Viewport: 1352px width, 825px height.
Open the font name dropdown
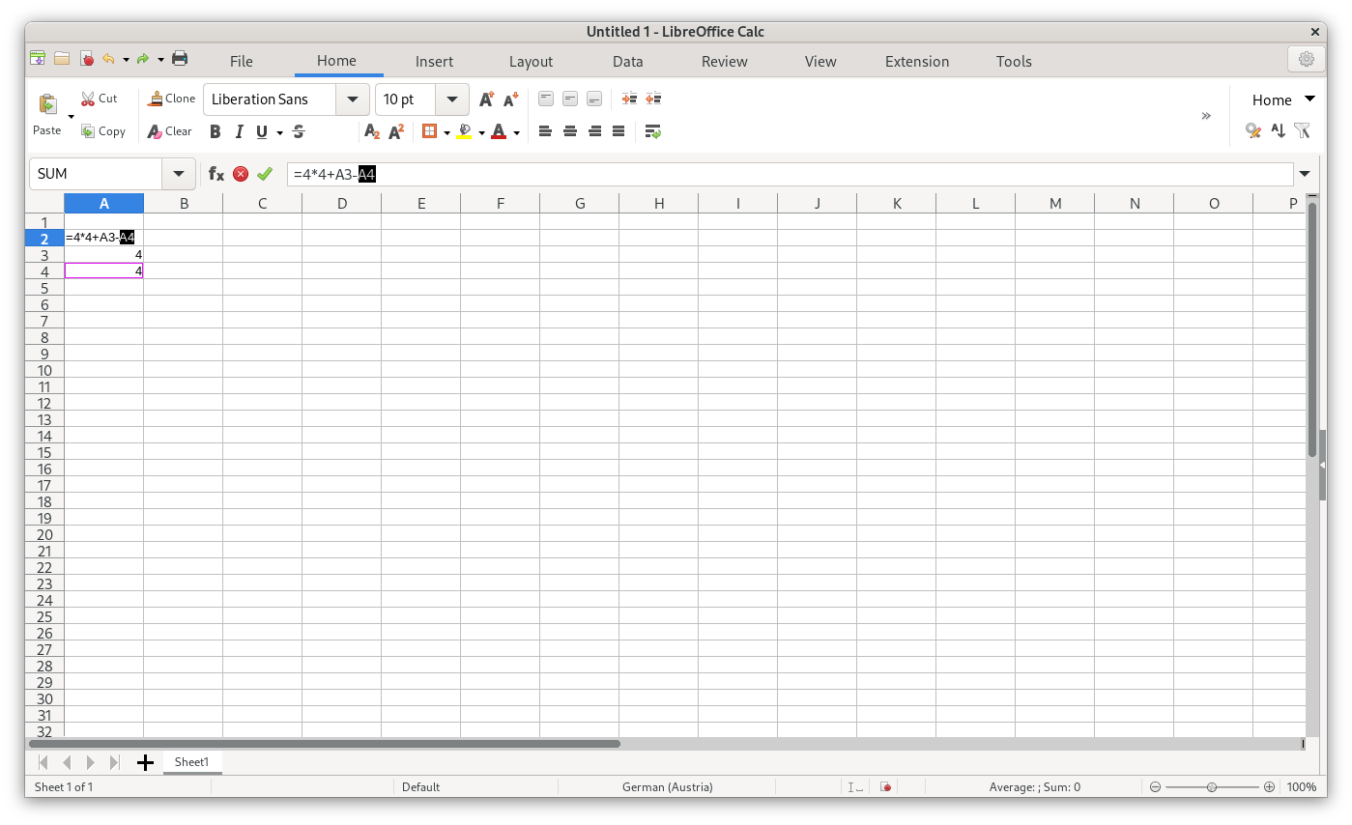[353, 100]
